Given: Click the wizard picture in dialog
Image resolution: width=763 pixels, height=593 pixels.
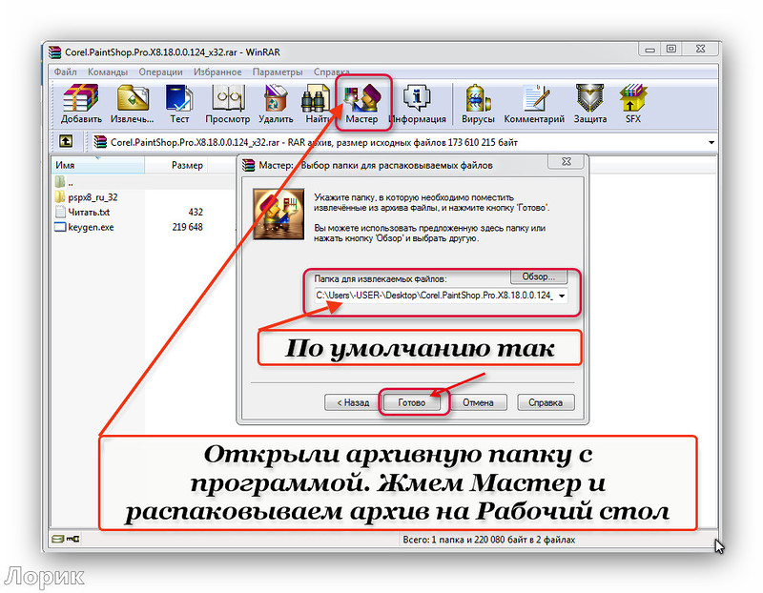Looking at the screenshot, I should pos(278,215).
